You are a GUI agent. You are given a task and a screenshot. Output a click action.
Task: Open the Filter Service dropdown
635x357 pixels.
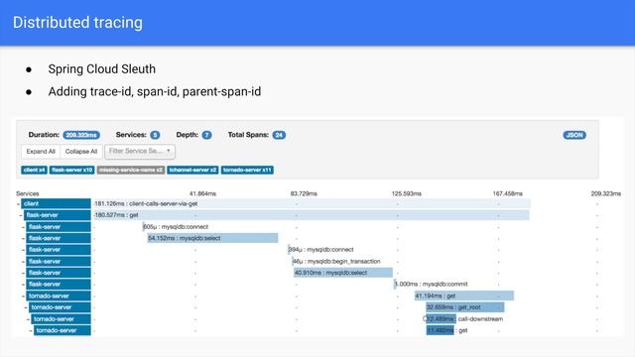[x=140, y=152]
